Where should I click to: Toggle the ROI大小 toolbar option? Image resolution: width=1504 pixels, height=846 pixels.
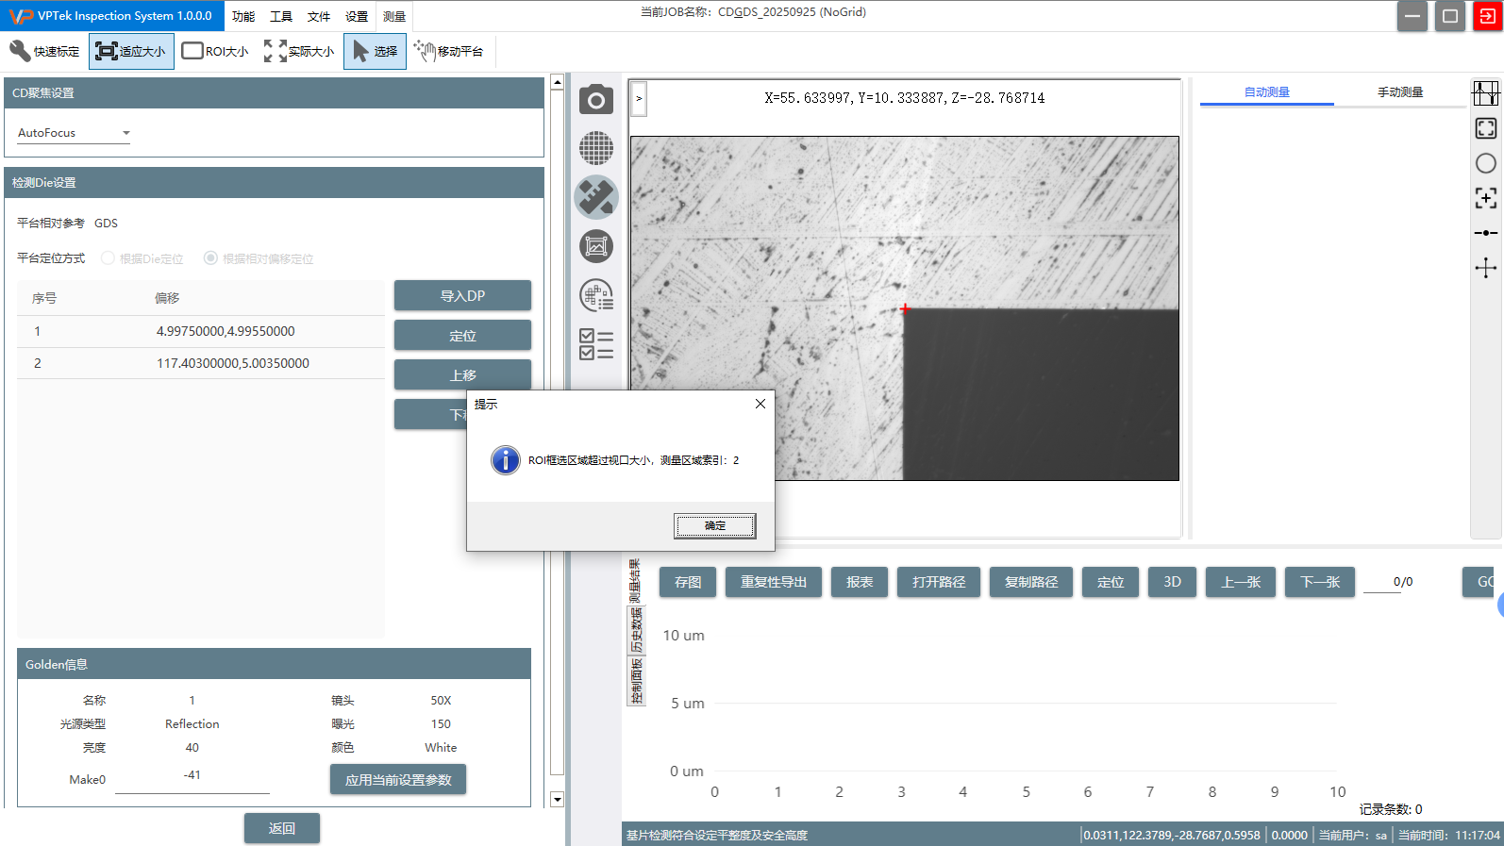point(215,51)
